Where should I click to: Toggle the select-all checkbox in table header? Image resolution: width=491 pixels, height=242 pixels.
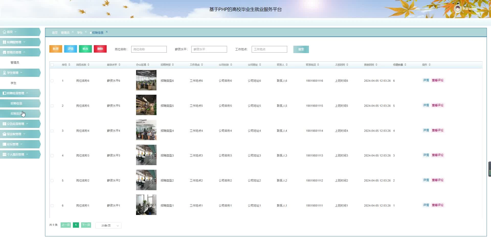52,65
